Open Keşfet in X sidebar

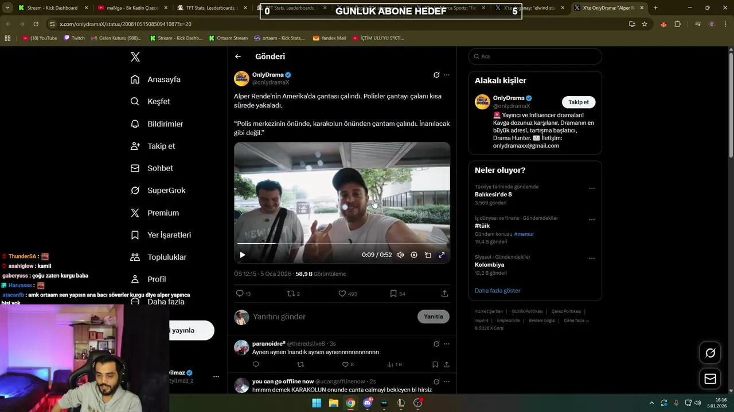150,101
